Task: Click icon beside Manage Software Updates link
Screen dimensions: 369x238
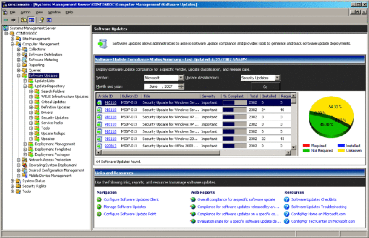Action: tap(99, 207)
